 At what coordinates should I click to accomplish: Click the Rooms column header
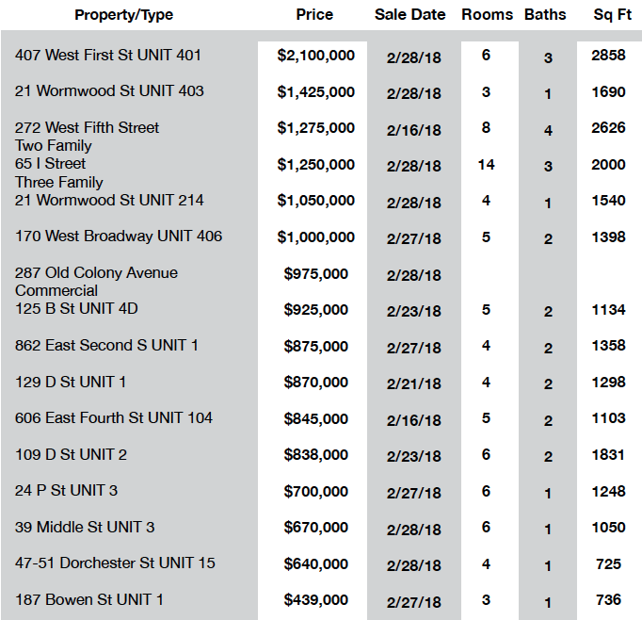pyautogui.click(x=488, y=14)
